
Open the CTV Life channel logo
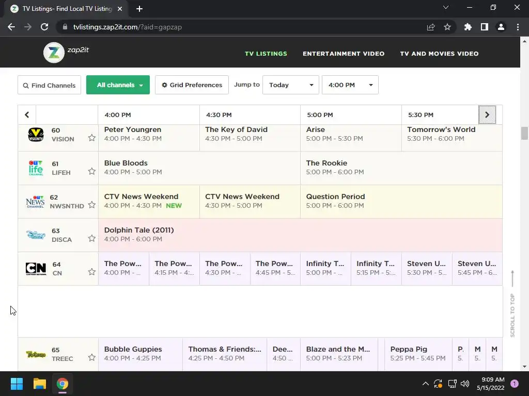pos(36,168)
